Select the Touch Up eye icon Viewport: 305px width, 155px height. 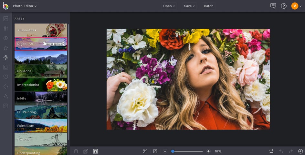pos(5,38)
